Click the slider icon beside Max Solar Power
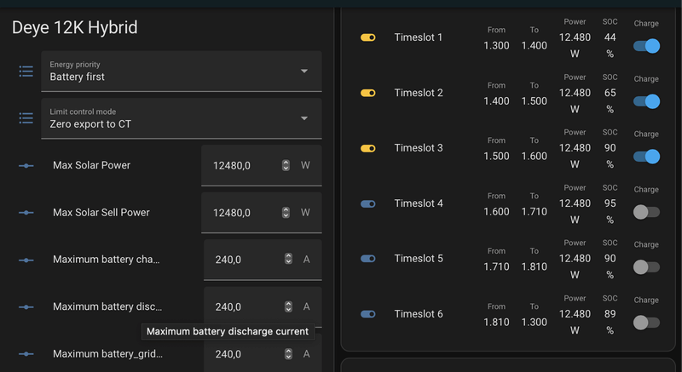682x372 pixels. pyautogui.click(x=26, y=165)
